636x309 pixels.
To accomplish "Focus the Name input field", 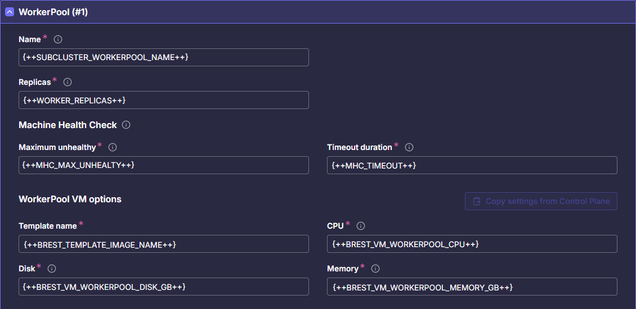I will click(x=163, y=57).
